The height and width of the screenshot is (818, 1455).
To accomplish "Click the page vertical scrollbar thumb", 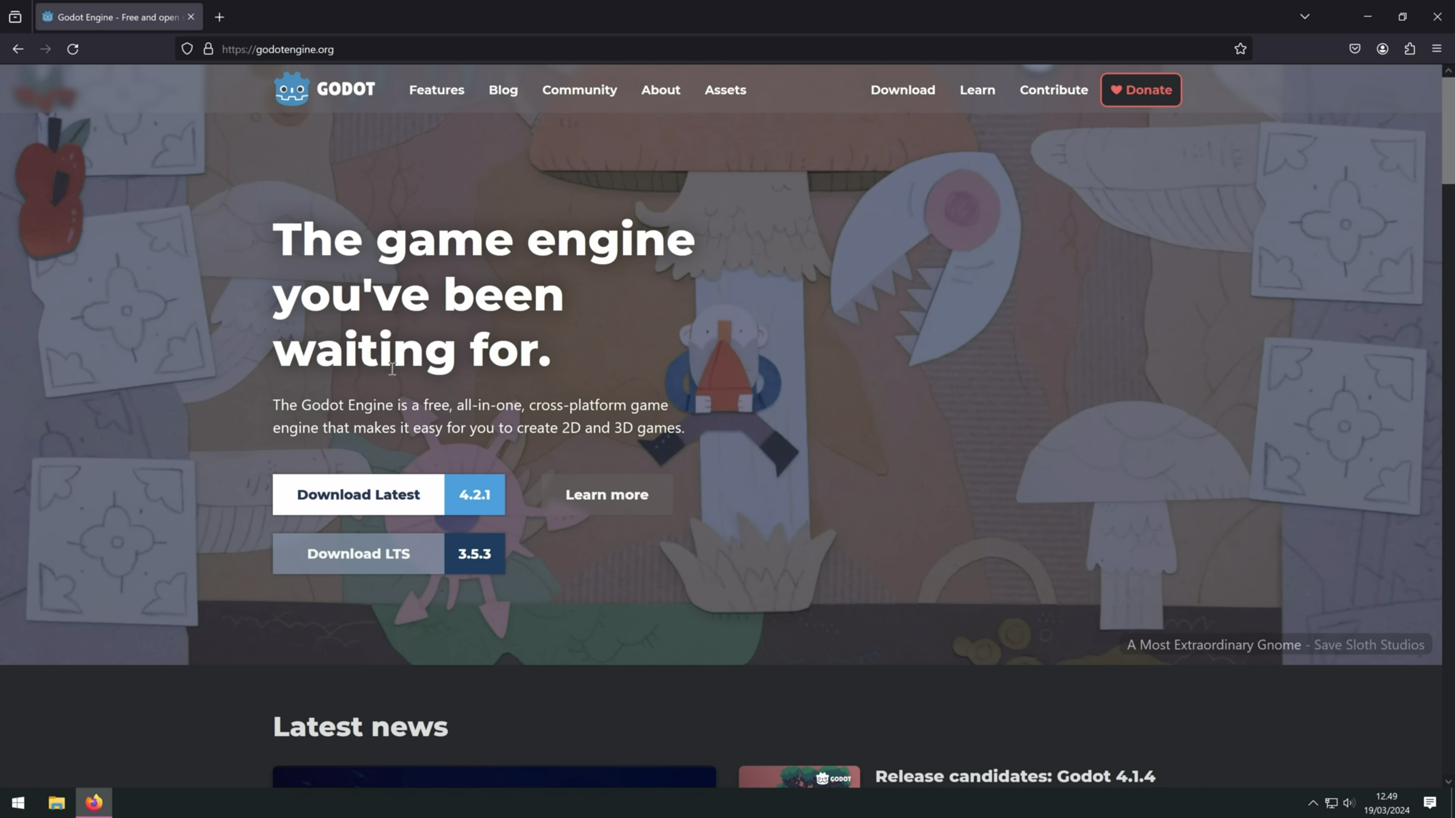I will (x=1448, y=130).
